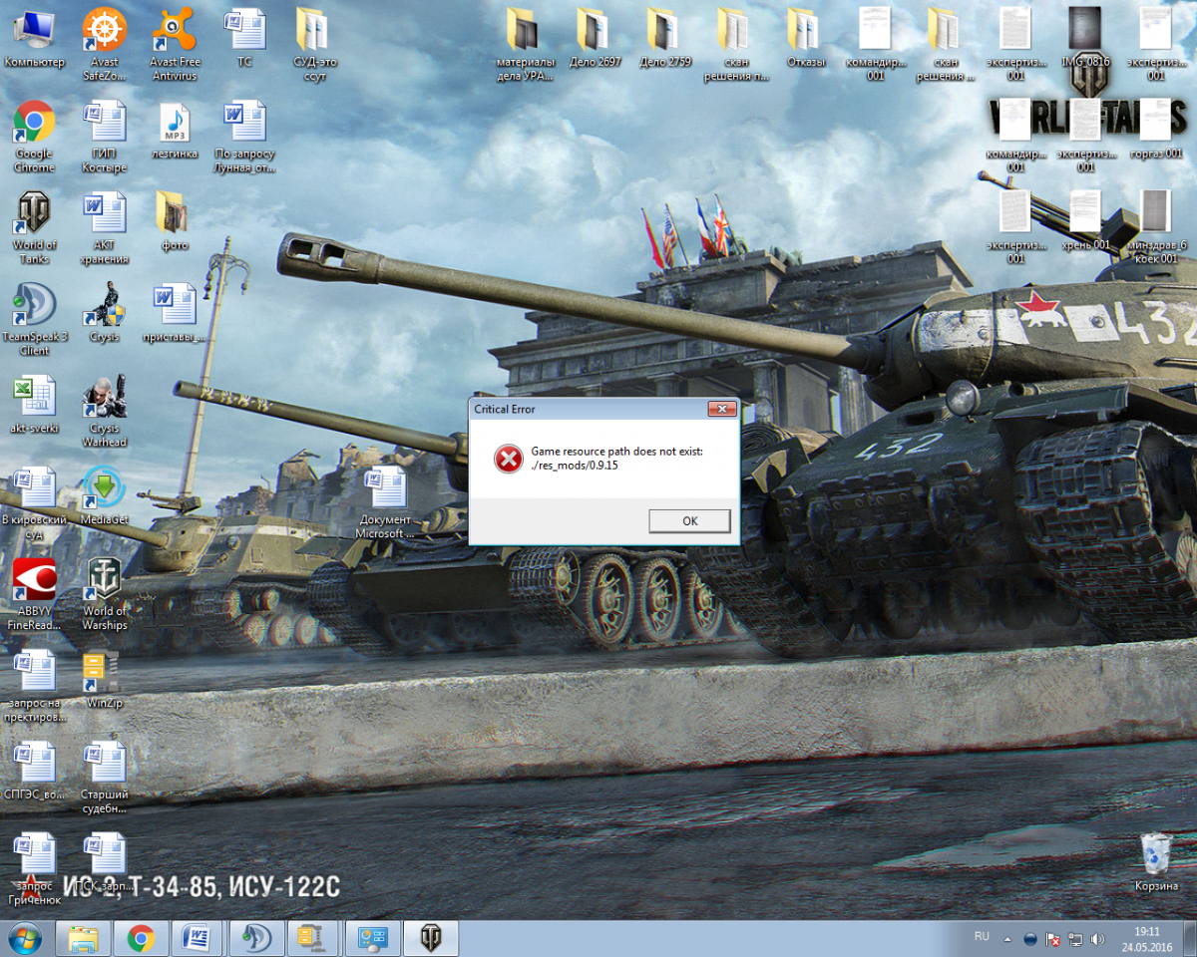Select the АКТ хранения document

coord(105,228)
